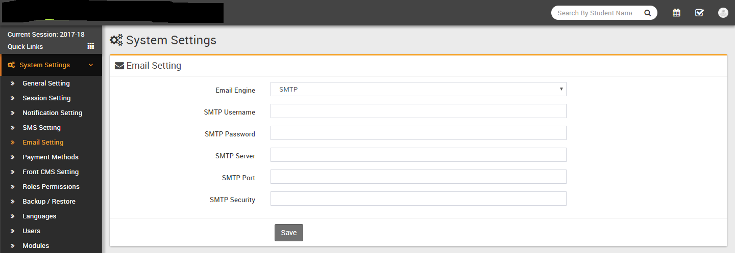Click the Save button

point(288,233)
